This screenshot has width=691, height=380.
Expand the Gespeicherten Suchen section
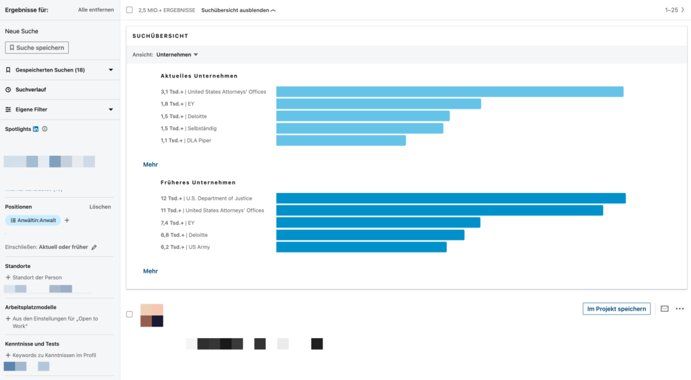111,70
